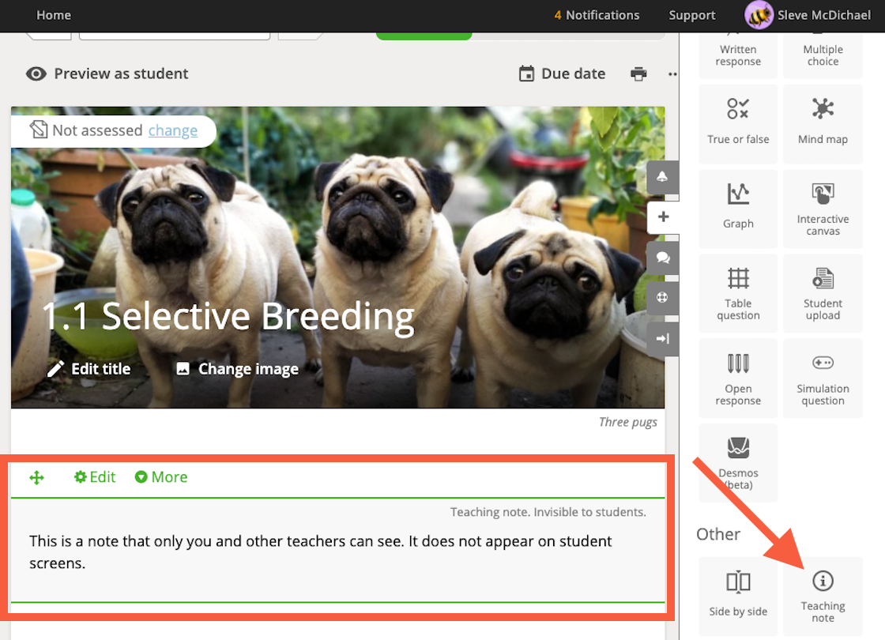Open the three-dot options menu
This screenshot has height=640, width=885.
pyautogui.click(x=672, y=74)
